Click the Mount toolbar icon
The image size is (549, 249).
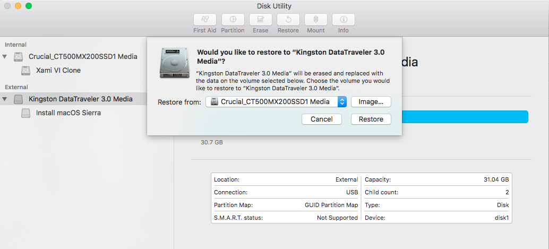point(316,19)
